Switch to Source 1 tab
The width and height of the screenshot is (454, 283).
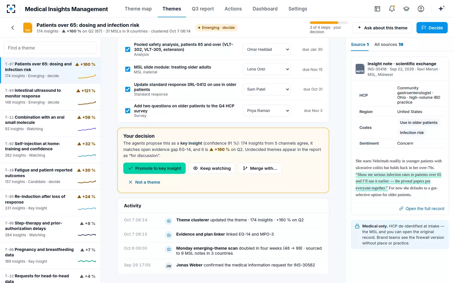[360, 45]
